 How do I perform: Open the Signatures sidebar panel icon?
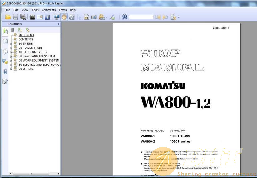[5, 82]
